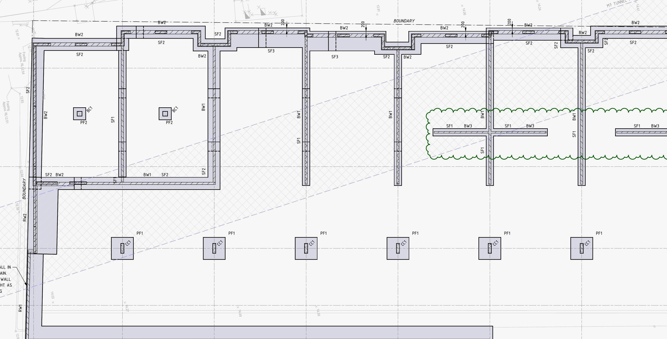Select the 14.03 spot level text
This screenshot has width=667, height=339.
[x=52, y=295]
